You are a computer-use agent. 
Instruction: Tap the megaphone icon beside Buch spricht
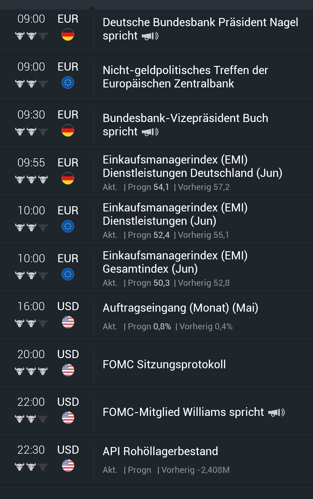[x=150, y=132]
